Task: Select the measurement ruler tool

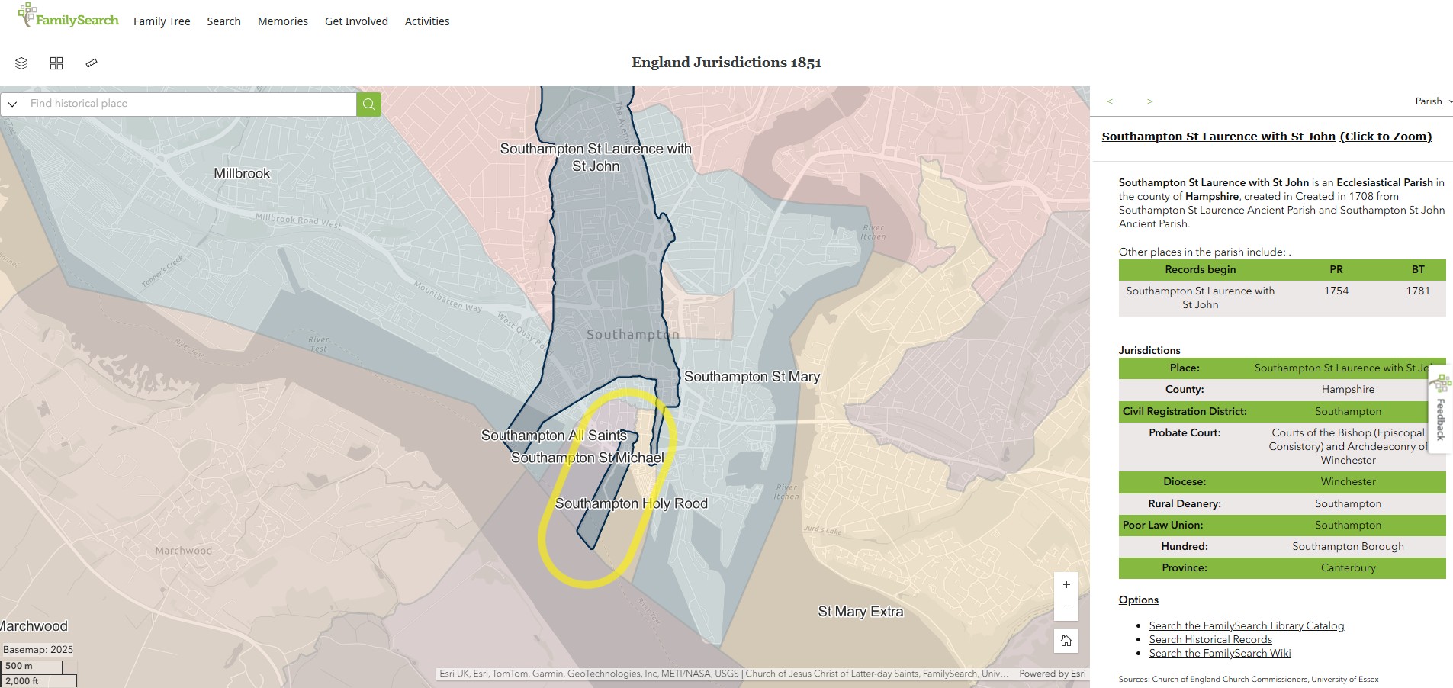Action: coord(92,63)
